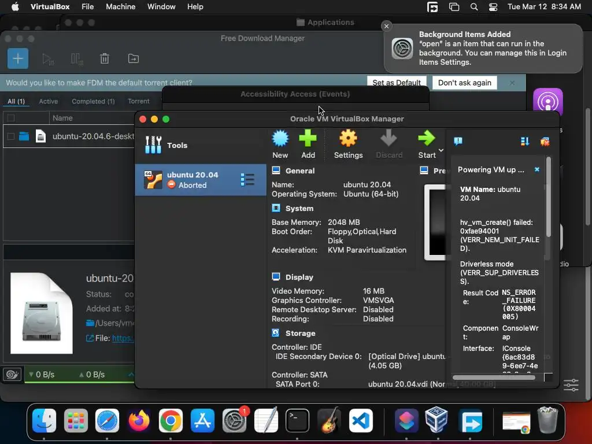
Task: Launch Google Chrome from the Dock
Action: pos(171,420)
